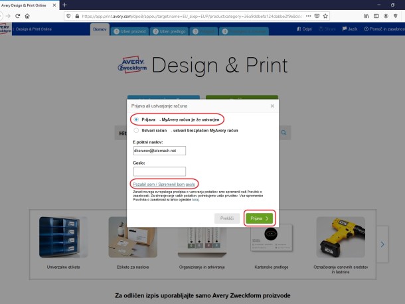
Task: Click the Odpri toolbar button
Action: (305, 29)
